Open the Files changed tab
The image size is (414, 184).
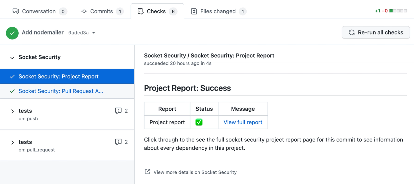pos(218,11)
